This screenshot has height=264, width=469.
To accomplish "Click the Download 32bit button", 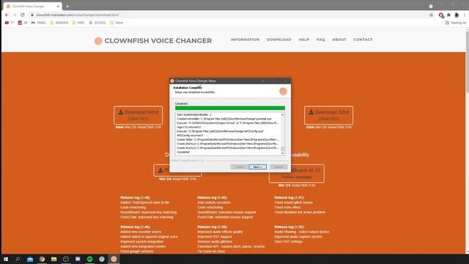I will pos(328,115).
